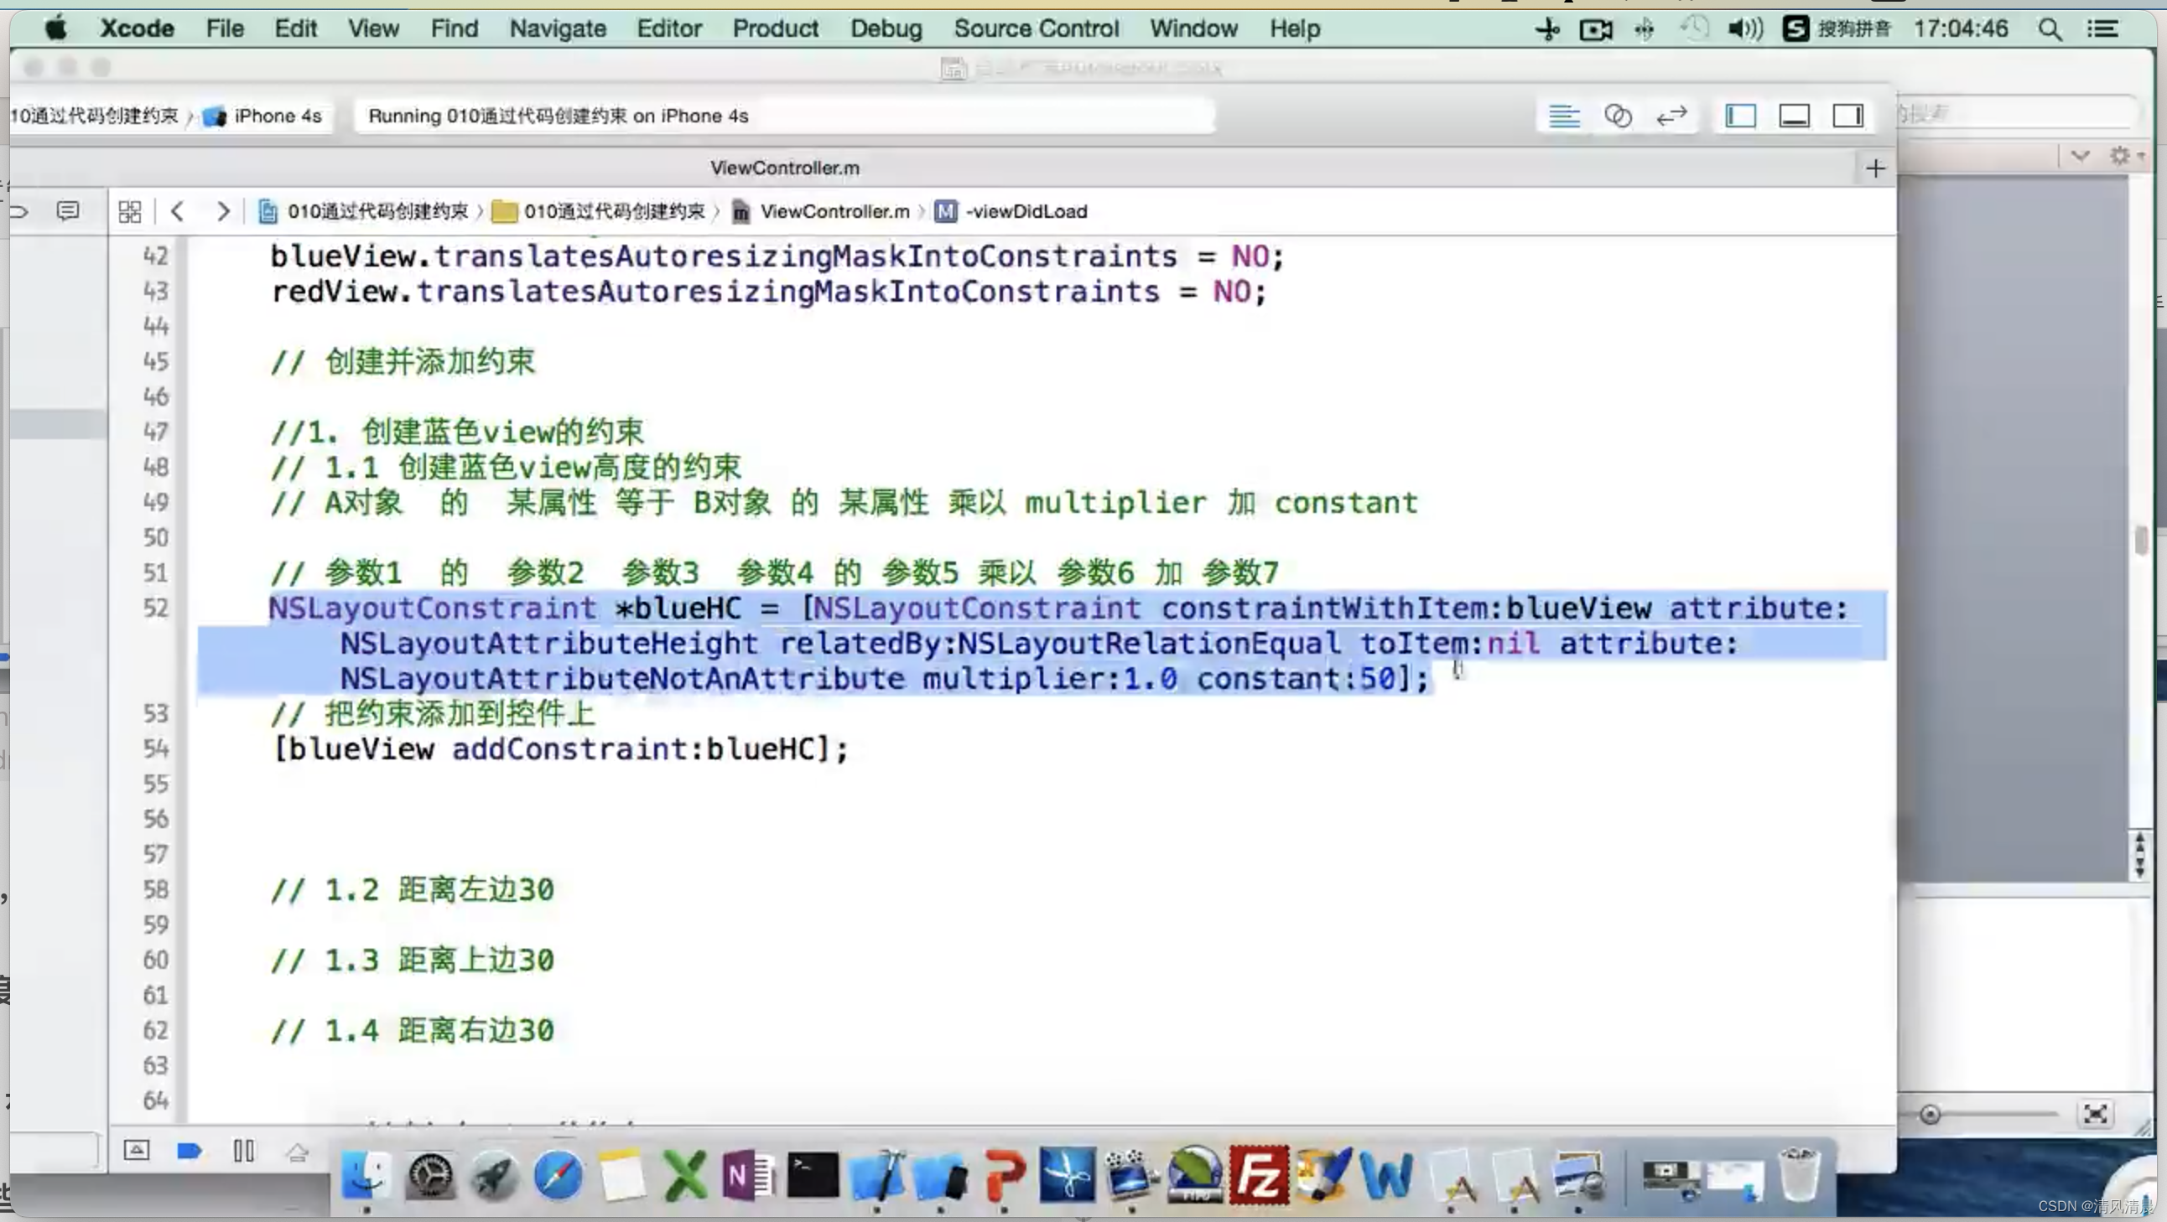Screen dimensions: 2167x1222
Task: Open the Product menu
Action: [x=775, y=28]
